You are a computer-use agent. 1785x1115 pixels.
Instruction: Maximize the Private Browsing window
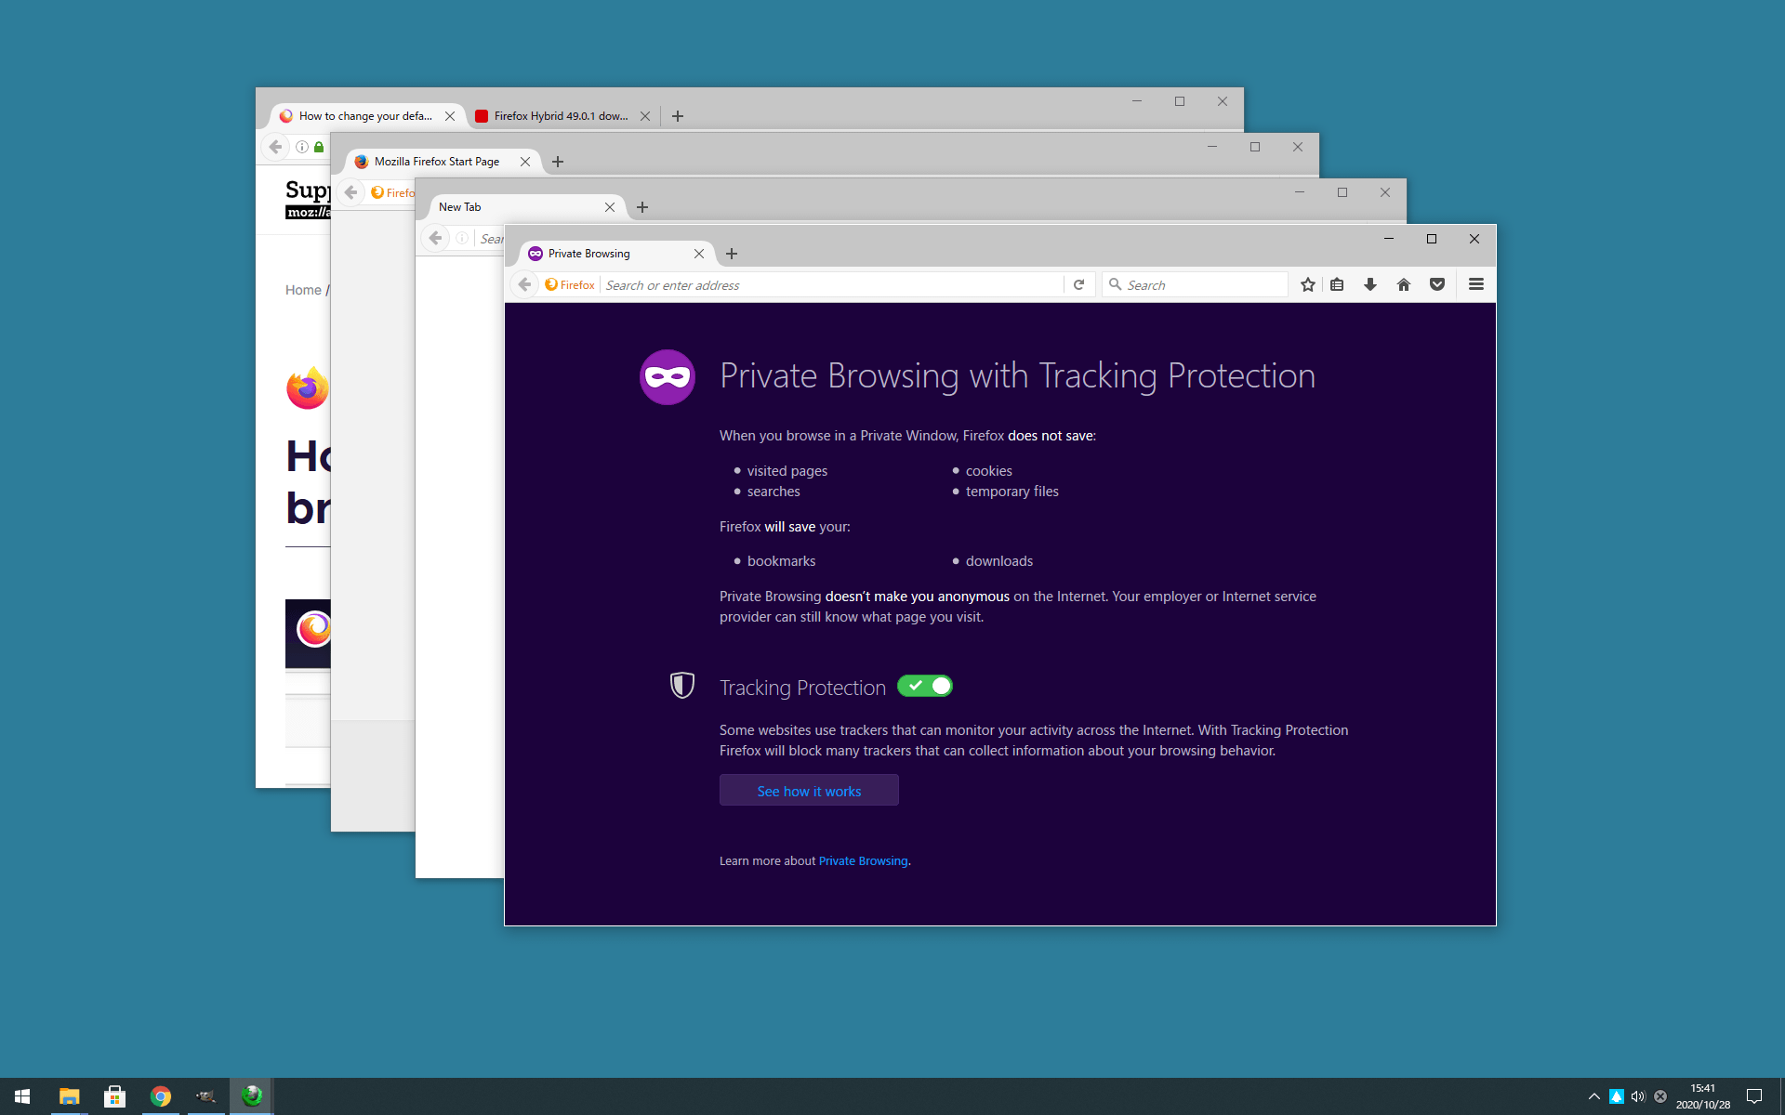click(x=1432, y=239)
